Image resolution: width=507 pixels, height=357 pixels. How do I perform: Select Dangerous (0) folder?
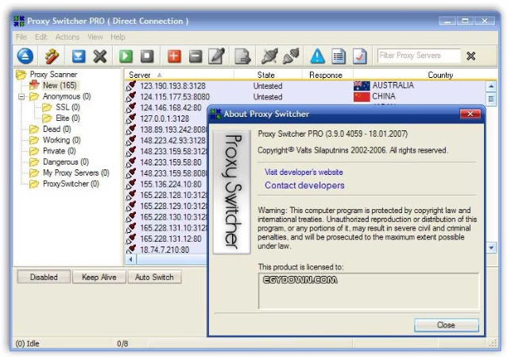66,162
